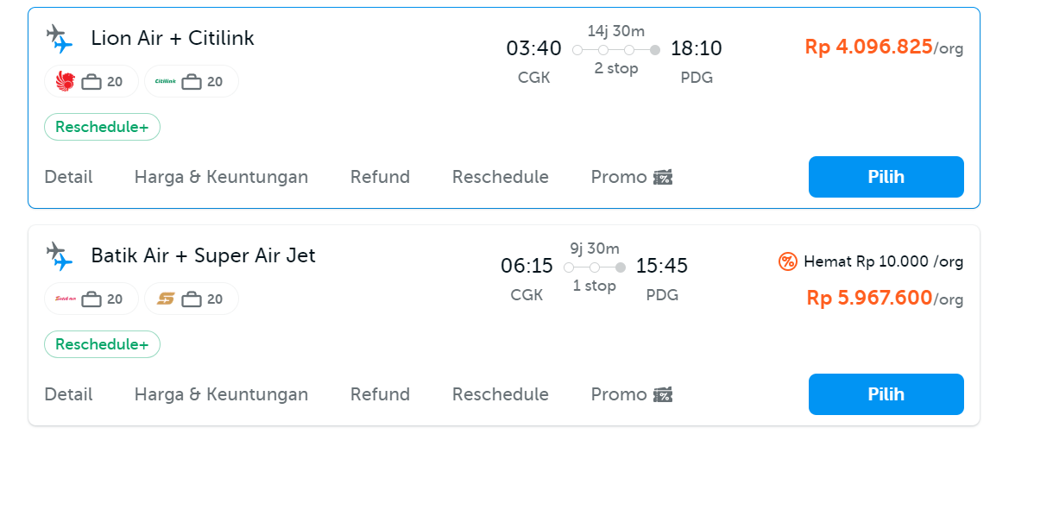The image size is (1053, 516).
Task: Click the Lion Air baggage badge icon
Action: (91, 82)
